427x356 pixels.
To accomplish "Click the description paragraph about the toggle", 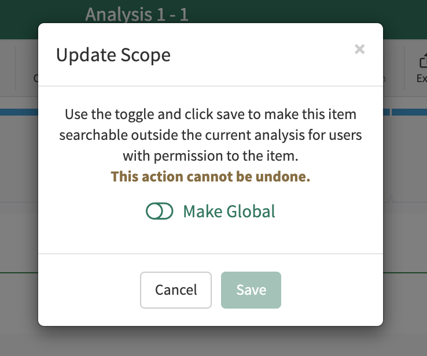I will (x=211, y=135).
